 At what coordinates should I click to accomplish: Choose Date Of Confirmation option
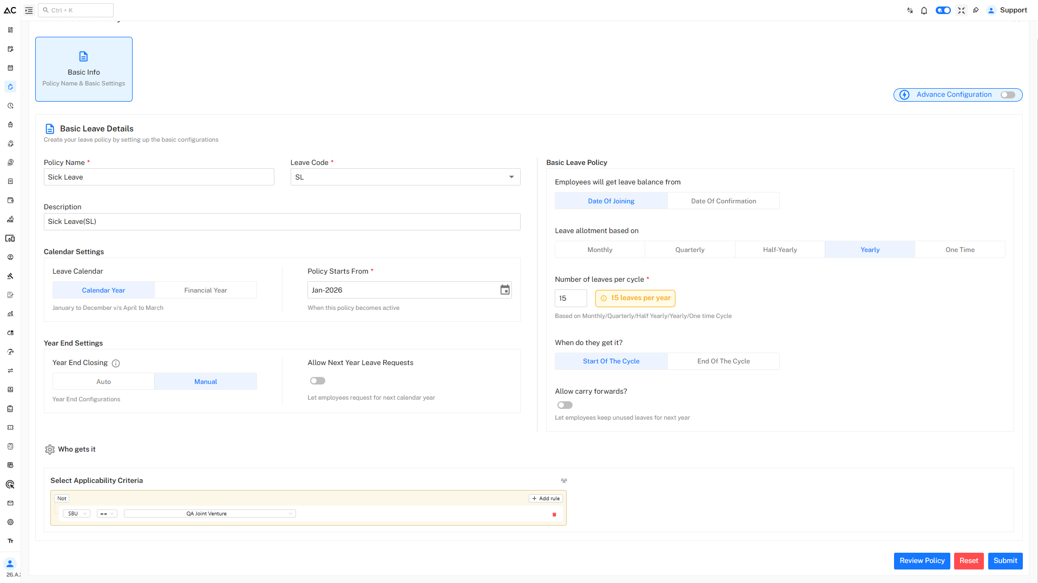point(723,201)
